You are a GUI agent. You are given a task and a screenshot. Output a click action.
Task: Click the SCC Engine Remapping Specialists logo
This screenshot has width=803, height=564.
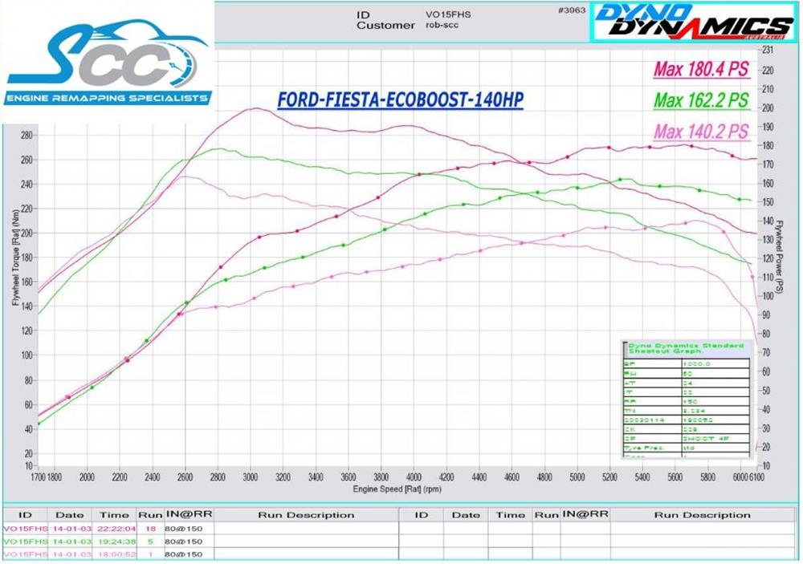[108, 63]
